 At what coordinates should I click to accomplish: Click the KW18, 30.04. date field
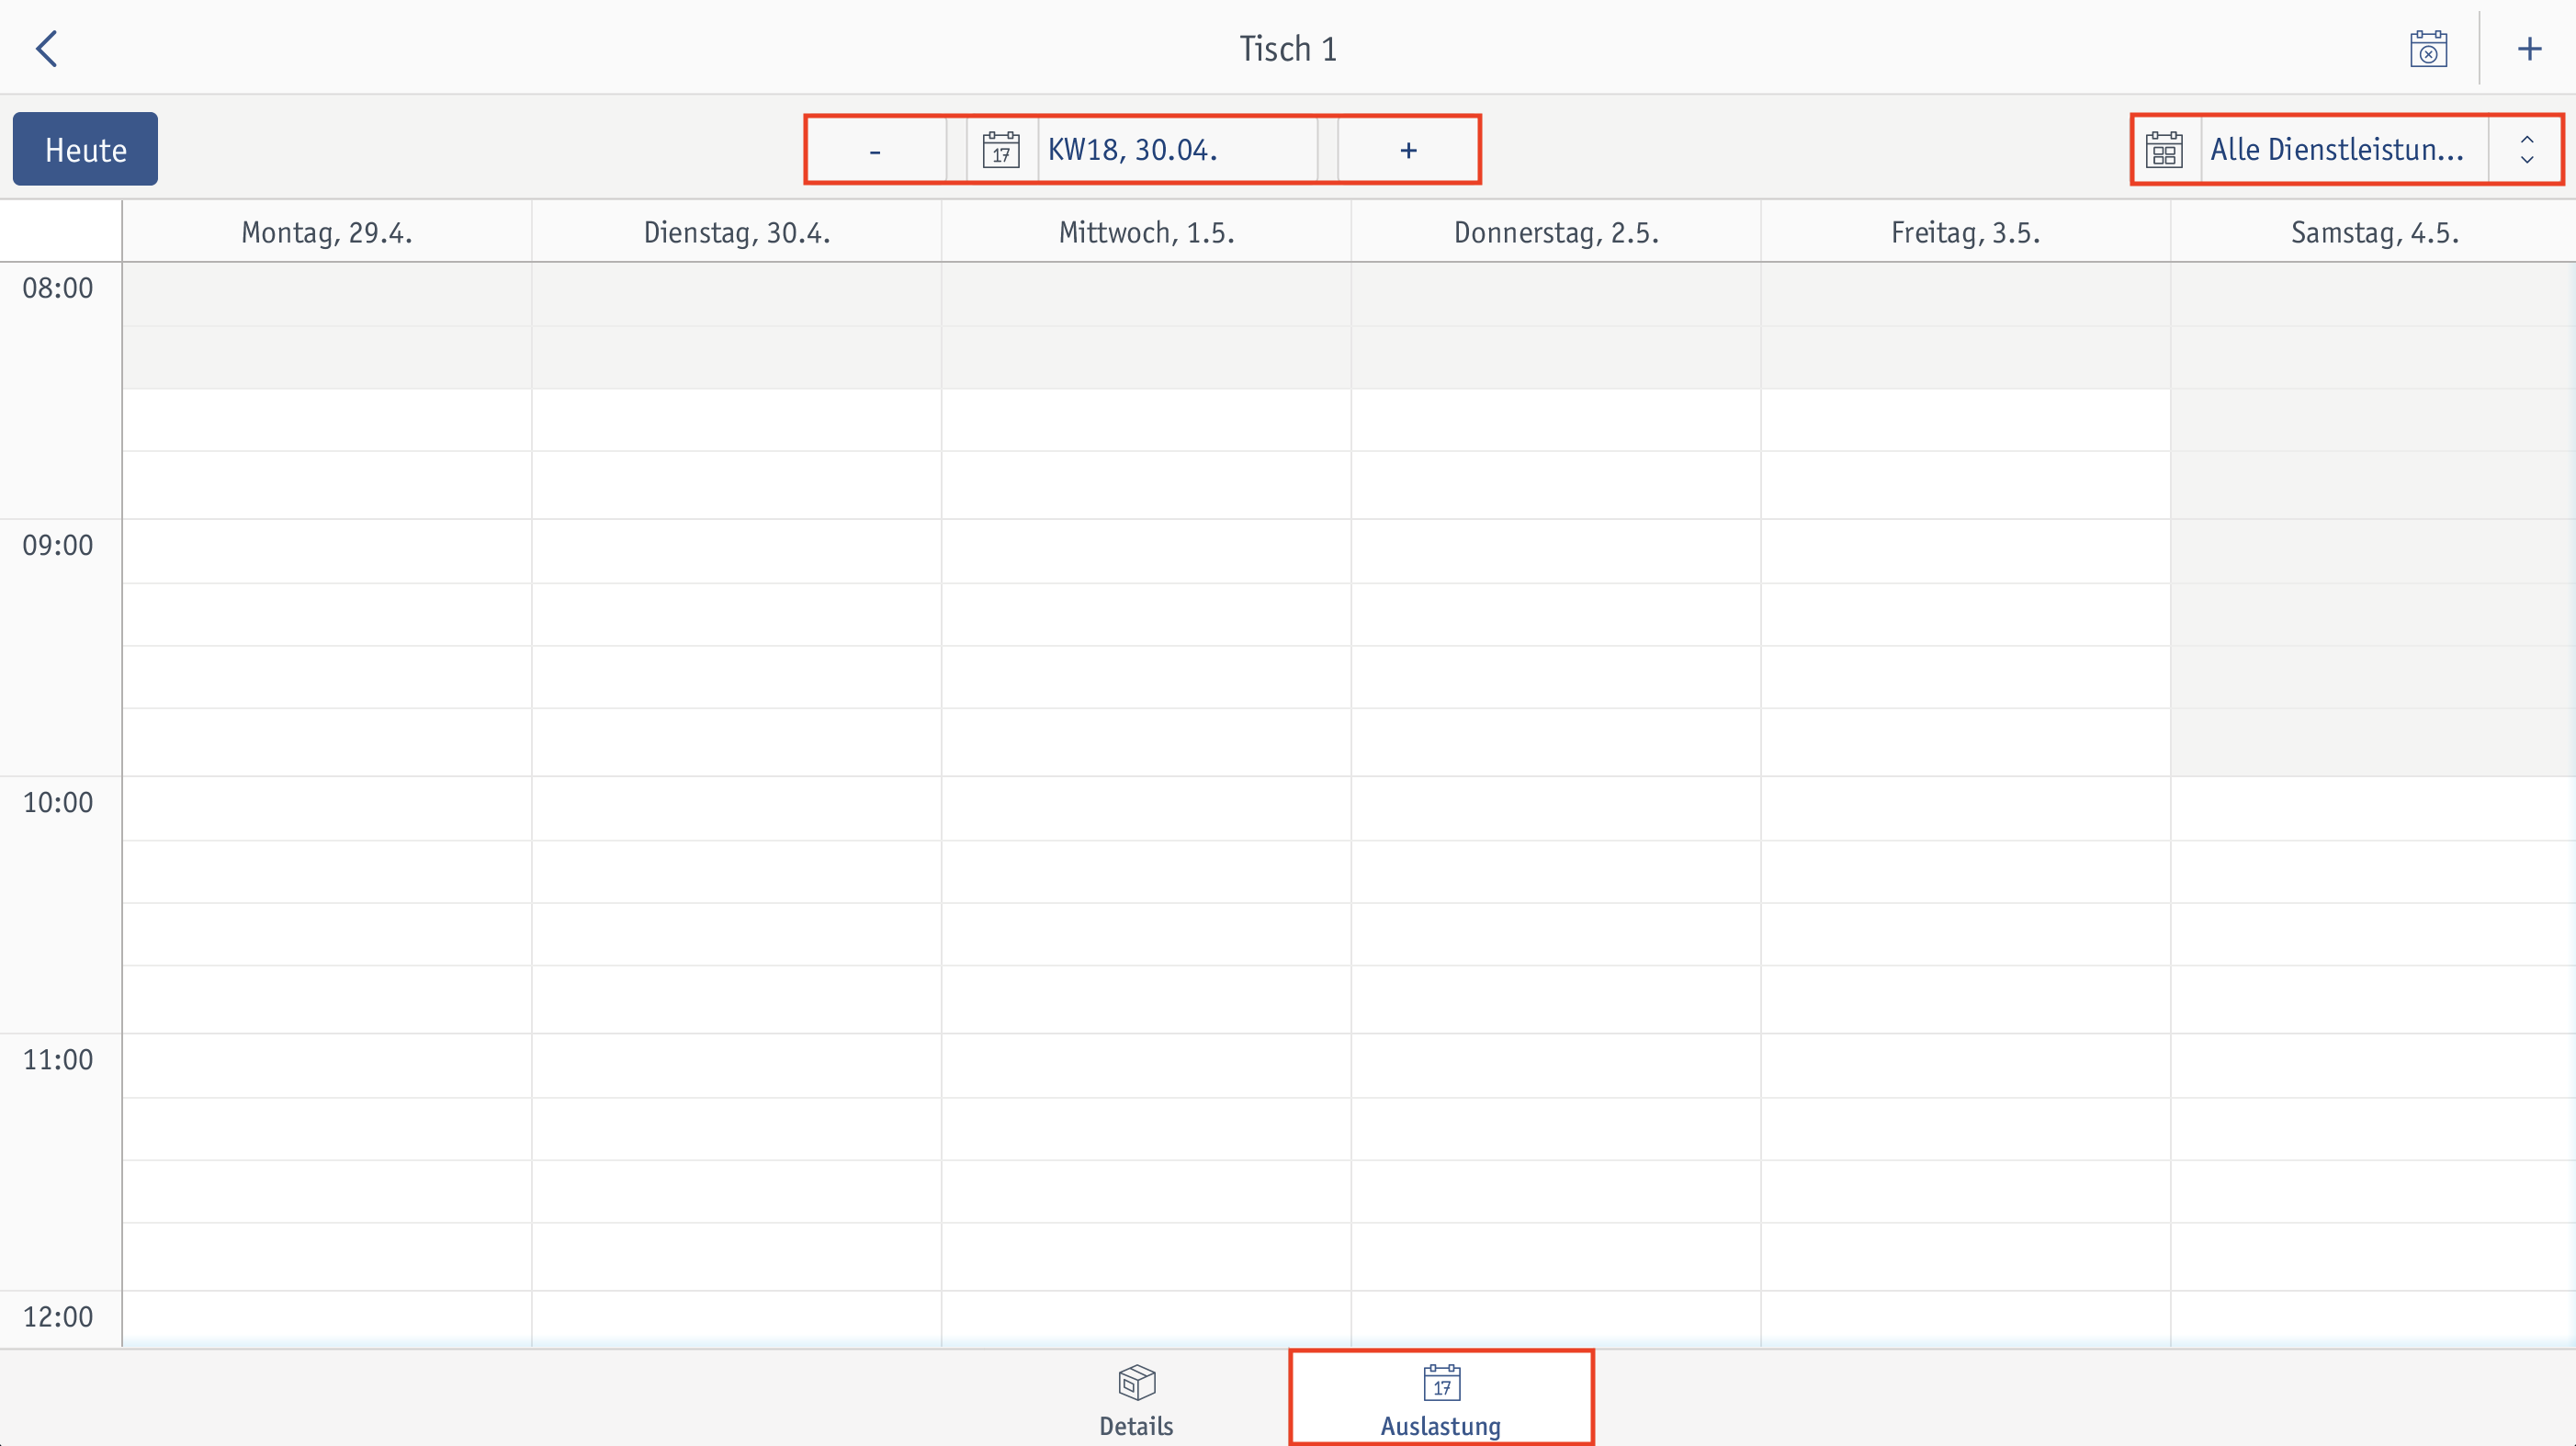1177,150
